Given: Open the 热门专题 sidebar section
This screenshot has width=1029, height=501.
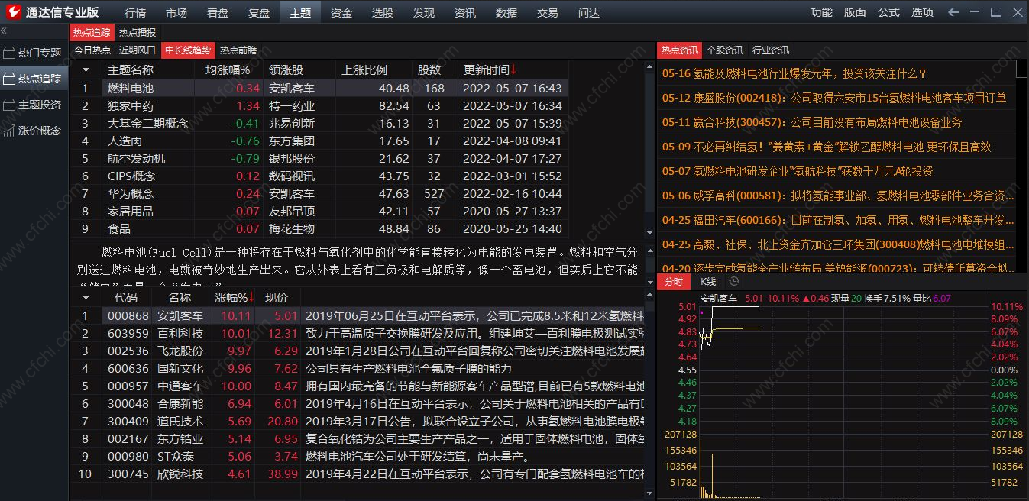Looking at the screenshot, I should point(34,53).
